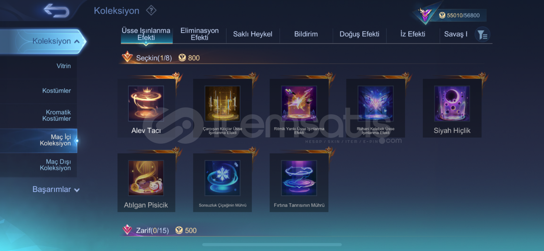Select the Fırtına Tanrısının Mührü effect
Screen dimensions: 544x251
(x=299, y=182)
